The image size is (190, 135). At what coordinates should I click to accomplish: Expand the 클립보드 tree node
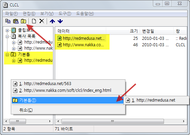[x=7, y=30]
